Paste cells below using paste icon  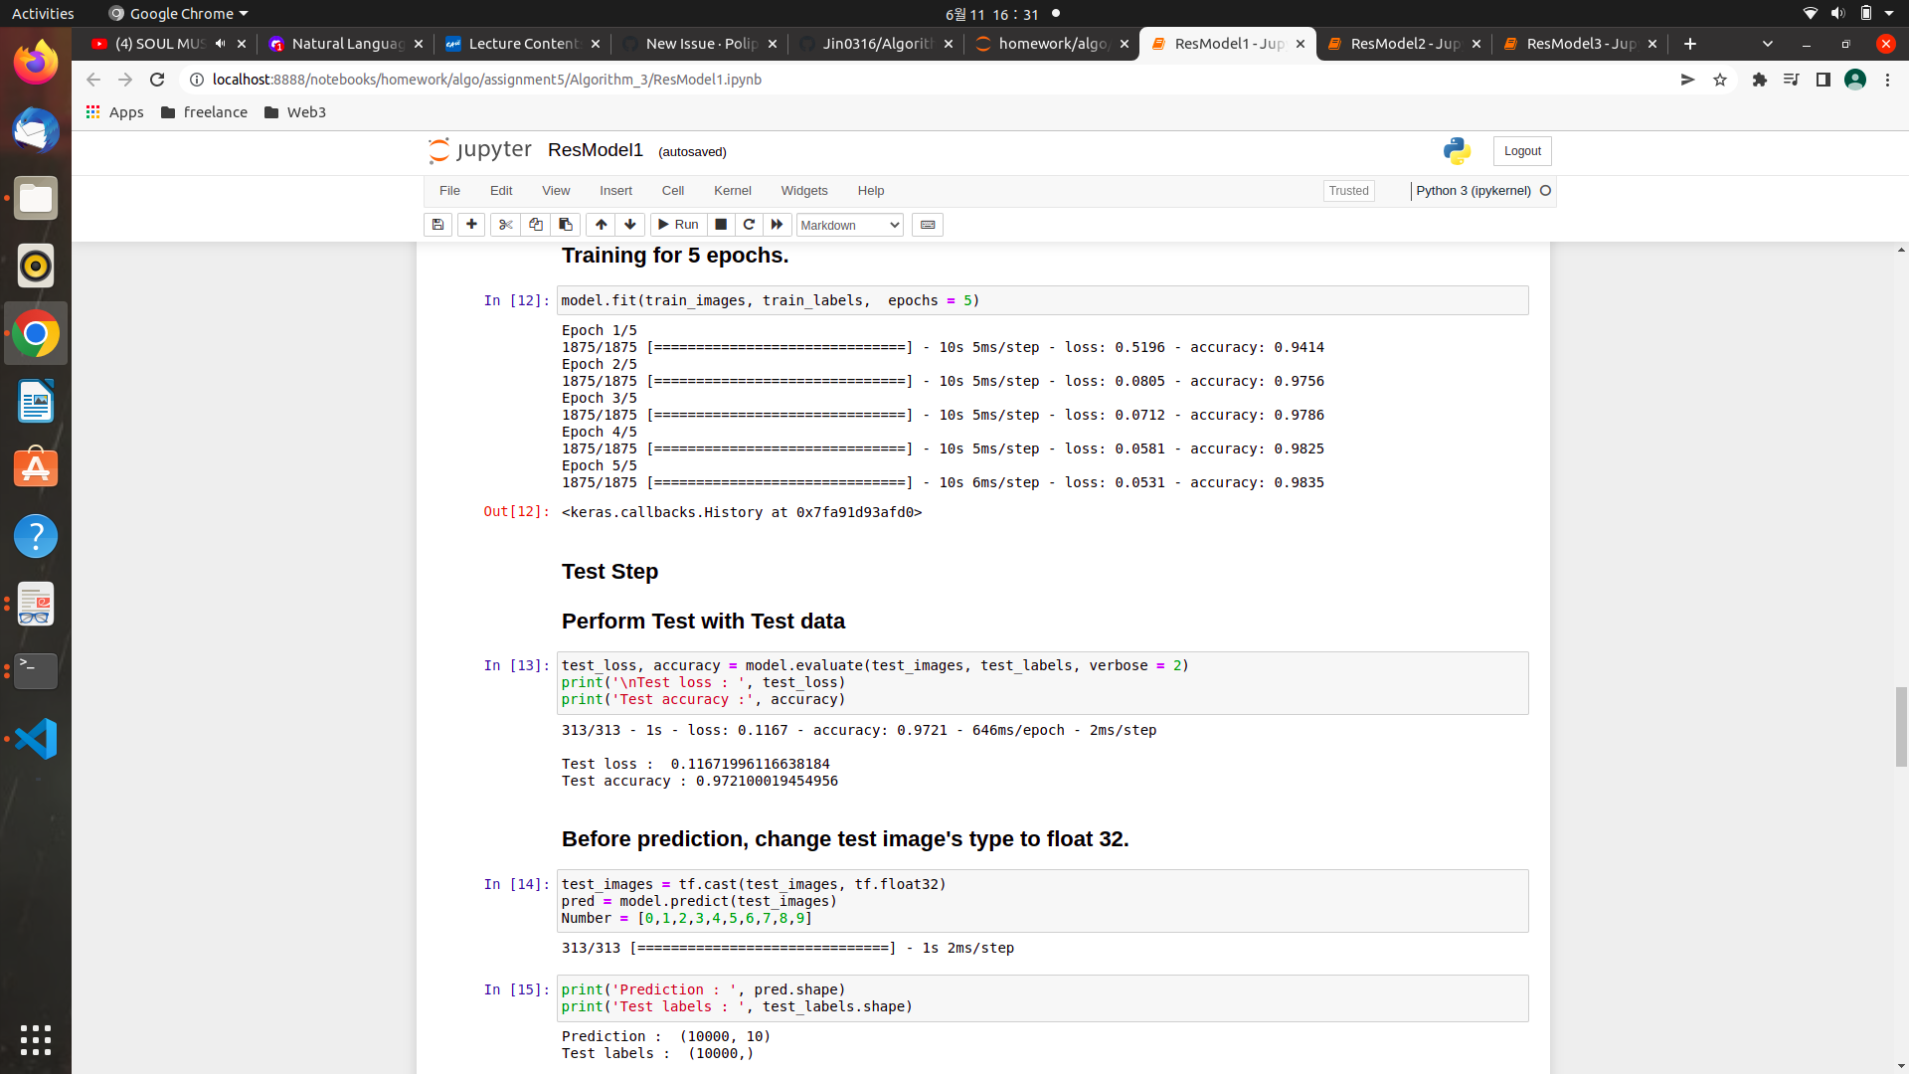point(566,225)
